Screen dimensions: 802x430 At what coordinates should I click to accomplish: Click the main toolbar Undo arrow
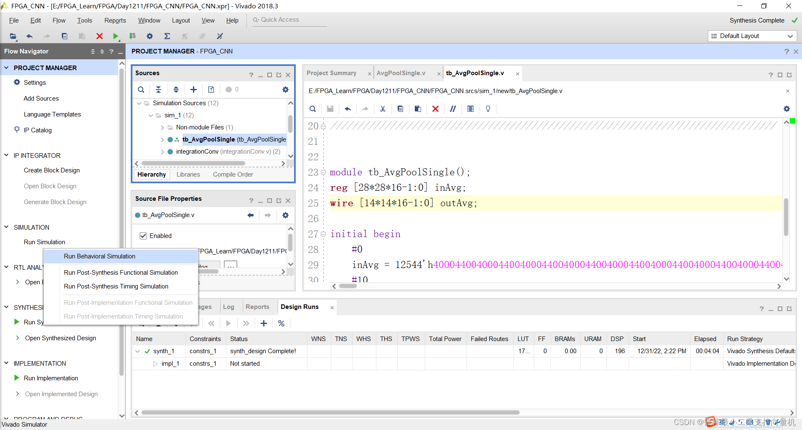point(29,36)
